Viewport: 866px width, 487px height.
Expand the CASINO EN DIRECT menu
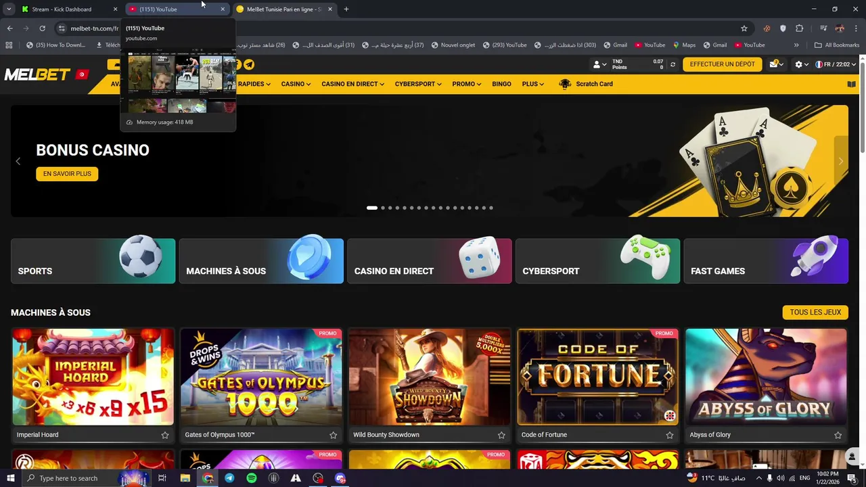pos(352,84)
